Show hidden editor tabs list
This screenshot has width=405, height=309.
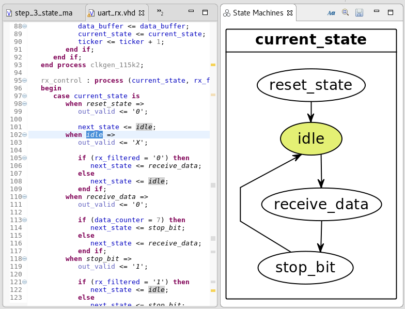point(160,12)
